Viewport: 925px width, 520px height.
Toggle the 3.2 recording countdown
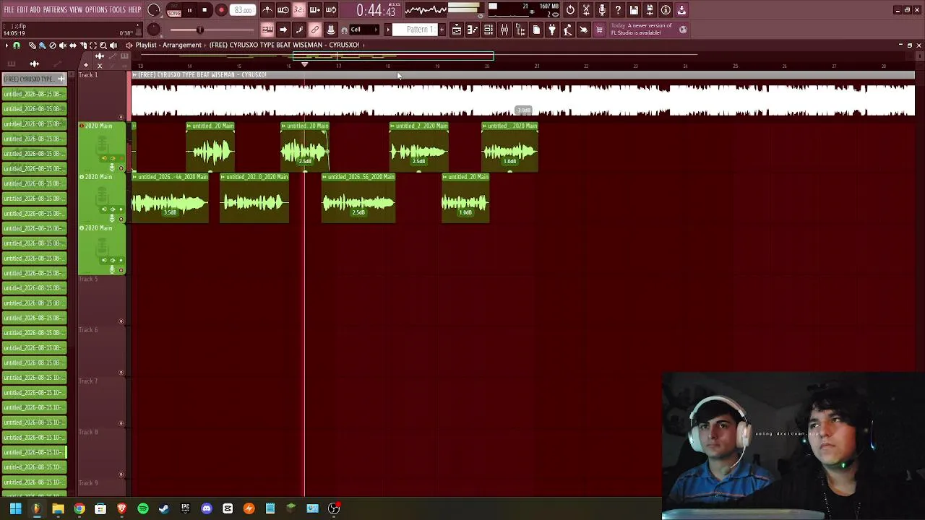click(299, 10)
